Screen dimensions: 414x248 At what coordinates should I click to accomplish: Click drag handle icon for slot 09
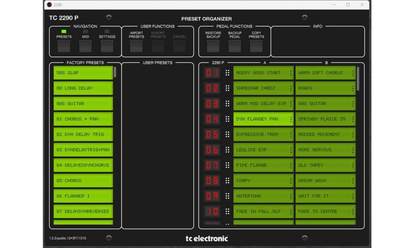[x=227, y=196]
